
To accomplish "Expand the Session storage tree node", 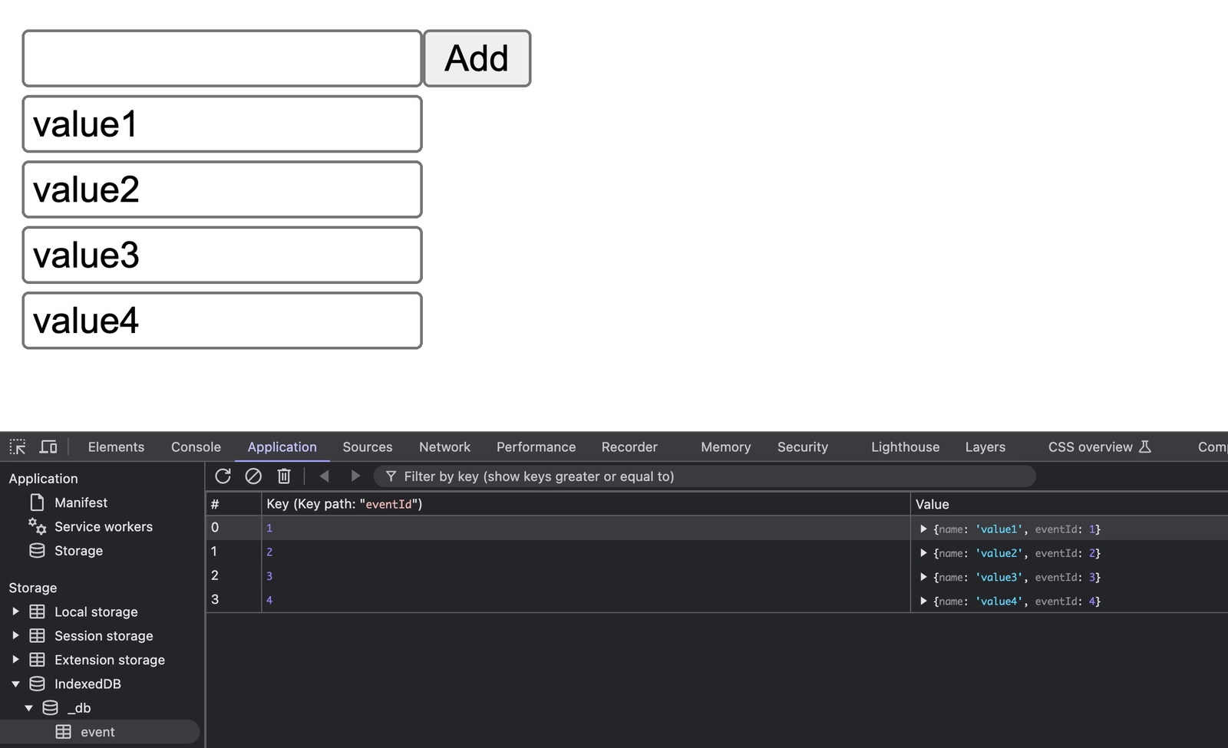I will click(x=15, y=636).
